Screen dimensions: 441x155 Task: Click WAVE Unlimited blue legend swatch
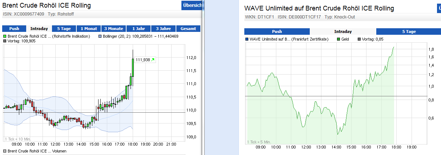pyautogui.click(x=247, y=39)
